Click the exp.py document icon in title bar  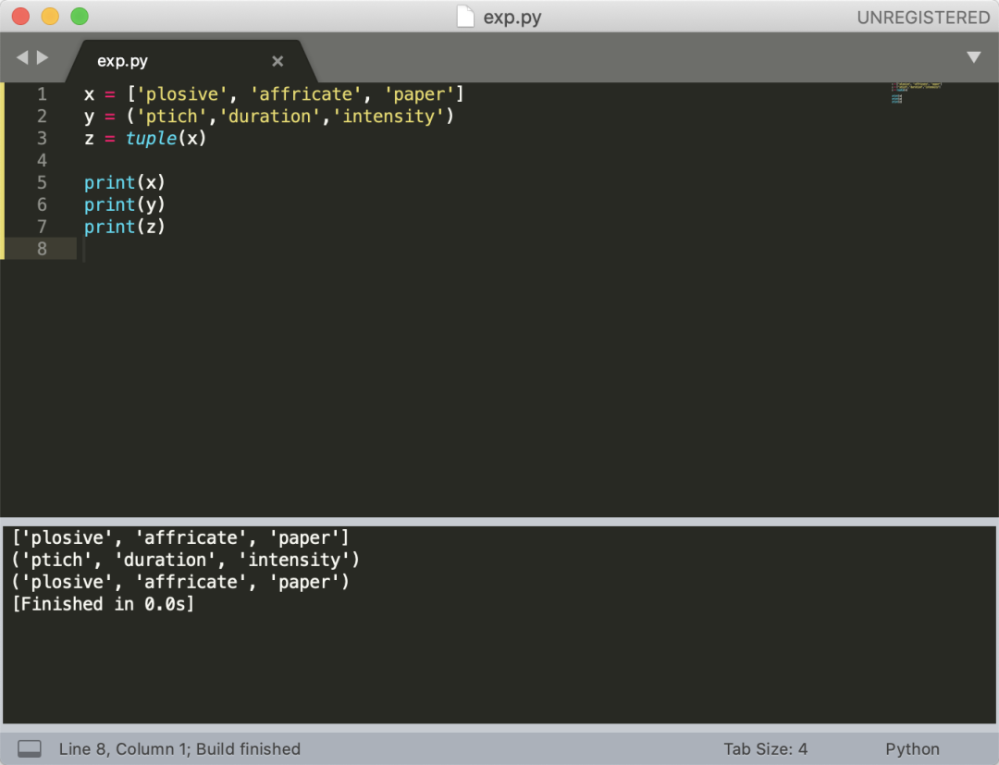pos(466,17)
